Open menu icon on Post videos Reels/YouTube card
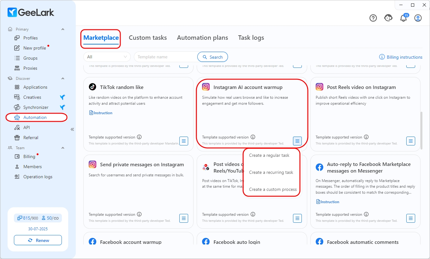 (x=297, y=218)
